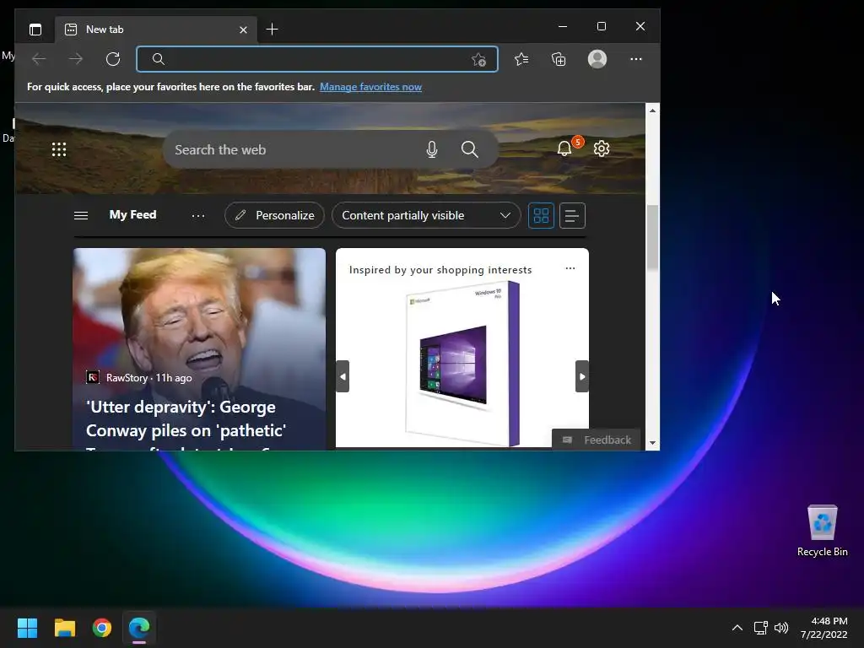Click the Personalize button
Screen dimensions: 864x648
[x=274, y=215]
